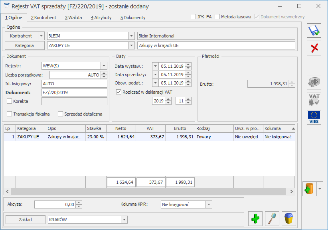Image resolution: width=328 pixels, height=230 pixels.
Task: Open Obow. podat. calendar dropdown
Action: (155, 83)
